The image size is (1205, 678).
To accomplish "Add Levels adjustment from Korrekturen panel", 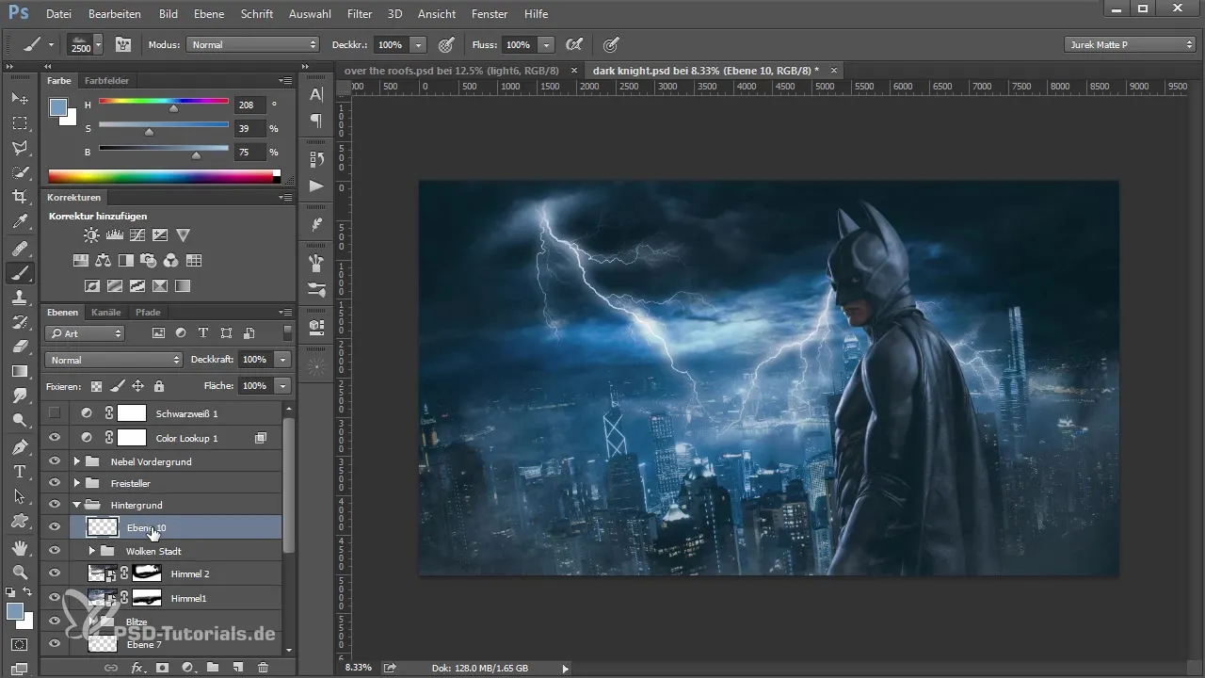I will tap(115, 235).
